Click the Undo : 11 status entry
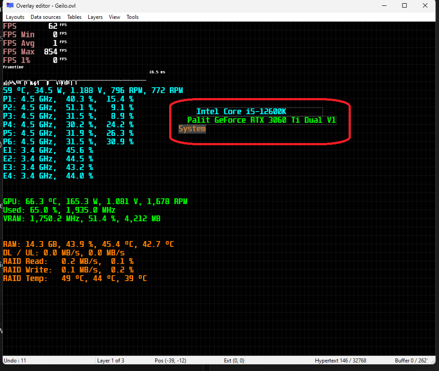The height and width of the screenshot is (371, 439). (15, 361)
